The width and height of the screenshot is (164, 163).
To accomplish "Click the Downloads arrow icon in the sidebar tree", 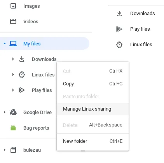I will (22, 59).
